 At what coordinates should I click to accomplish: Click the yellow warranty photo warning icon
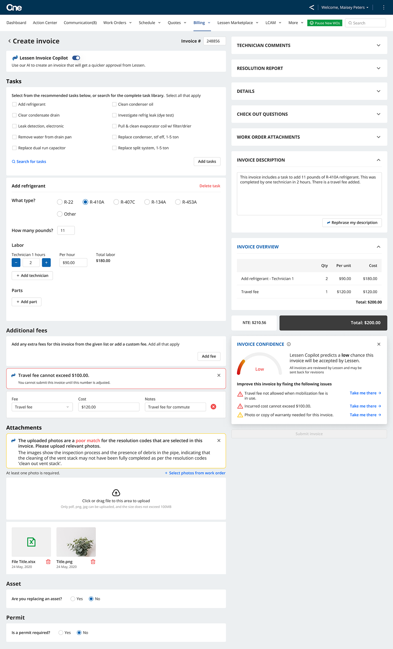pos(240,415)
